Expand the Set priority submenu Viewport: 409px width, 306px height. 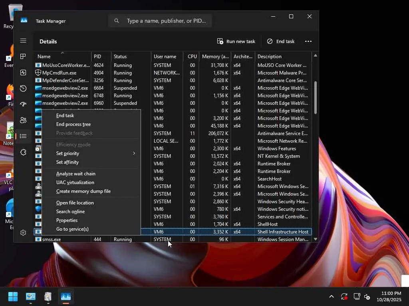[x=91, y=153]
